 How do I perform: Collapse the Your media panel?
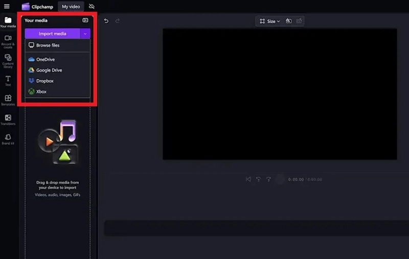point(85,20)
